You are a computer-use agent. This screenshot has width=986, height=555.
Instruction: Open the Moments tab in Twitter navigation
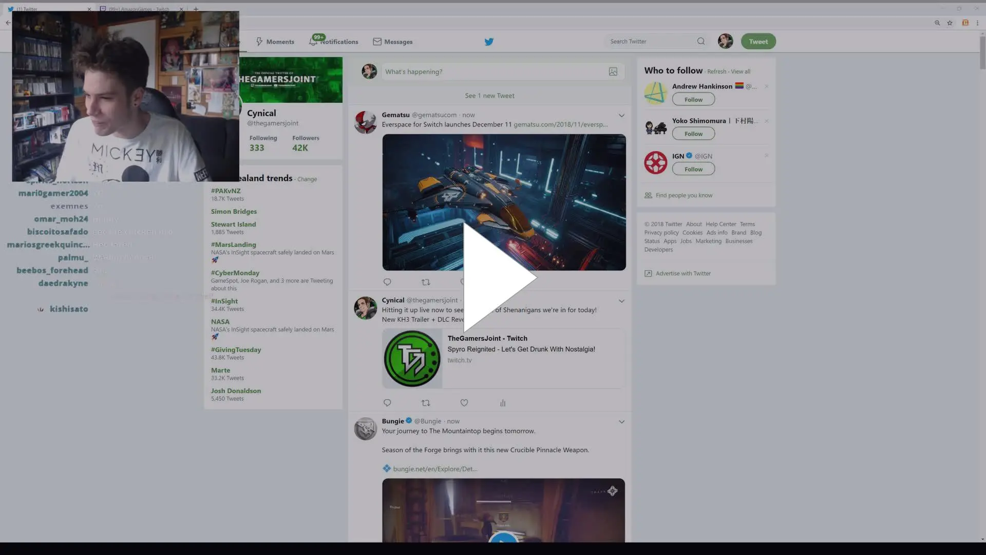tap(275, 42)
